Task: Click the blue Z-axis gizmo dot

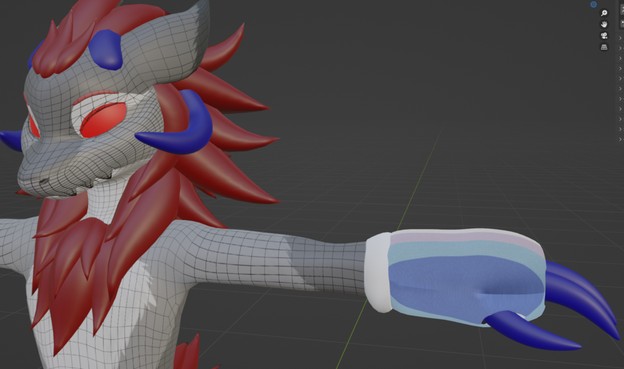Action: pyautogui.click(x=594, y=4)
